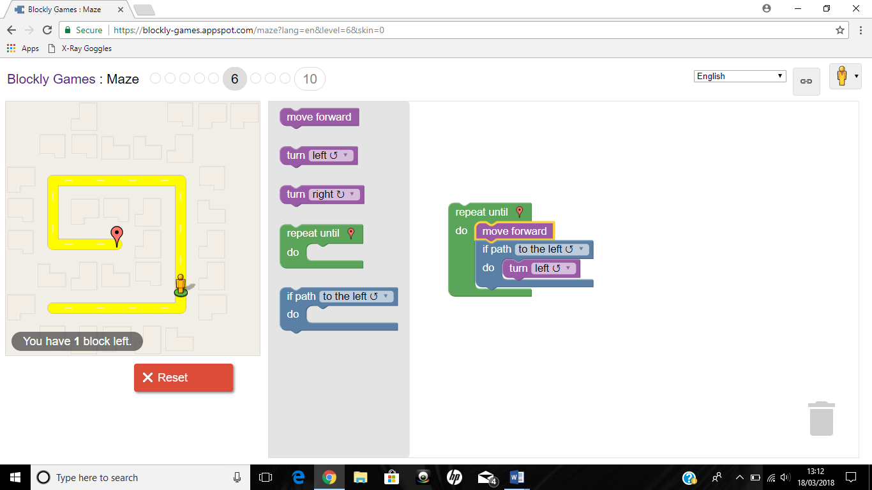Show hidden system tray icons chevron
The image size is (872, 490).
coord(740,477)
